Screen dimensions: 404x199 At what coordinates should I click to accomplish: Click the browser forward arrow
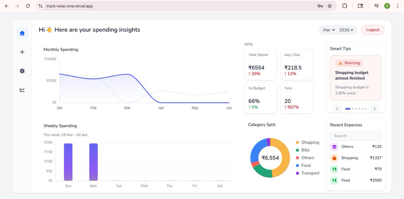point(17,6)
